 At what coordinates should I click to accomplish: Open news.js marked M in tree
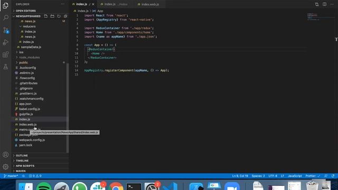[x=30, y=21]
